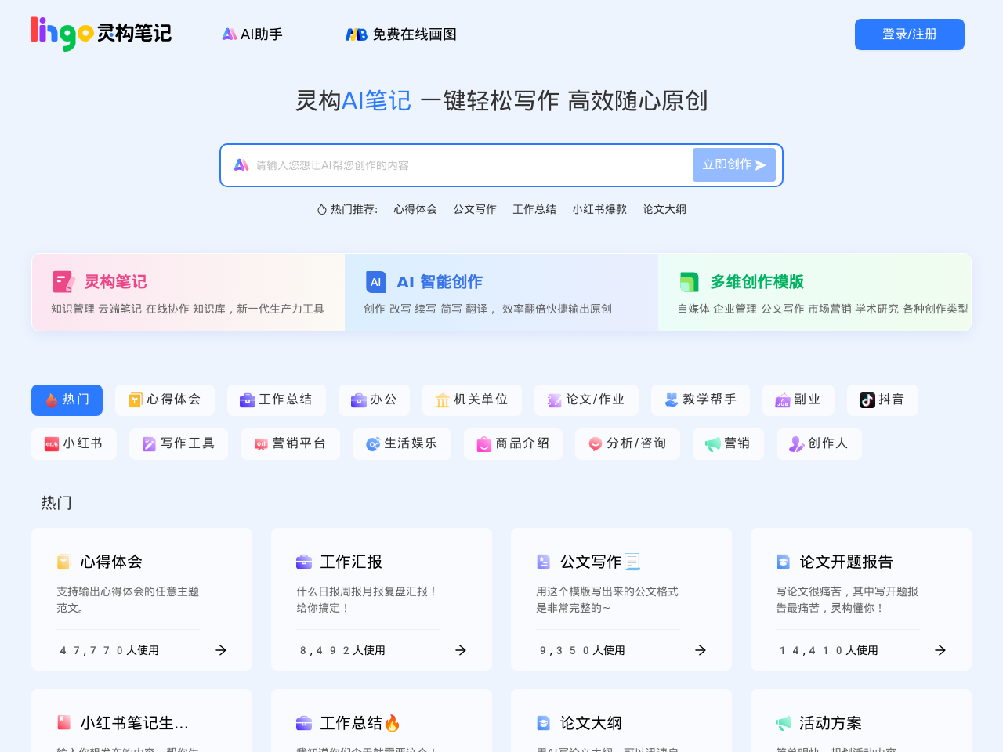Click the 免费在线画图 logo icon
The height and width of the screenshot is (752, 1003).
tap(357, 34)
